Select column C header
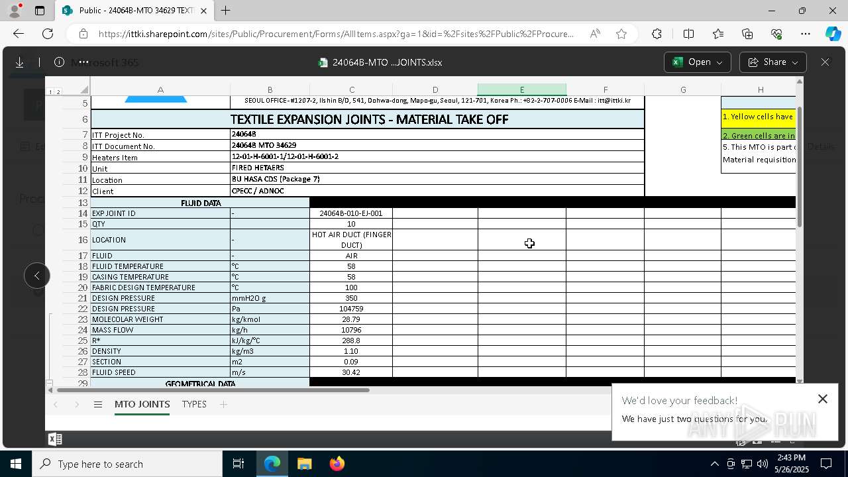The width and height of the screenshot is (848, 477). point(351,89)
